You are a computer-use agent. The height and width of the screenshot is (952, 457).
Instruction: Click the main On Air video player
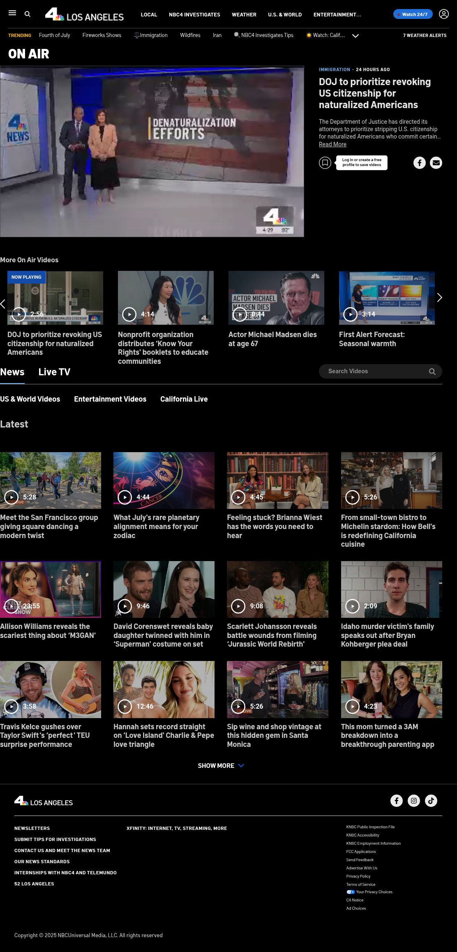[152, 151]
